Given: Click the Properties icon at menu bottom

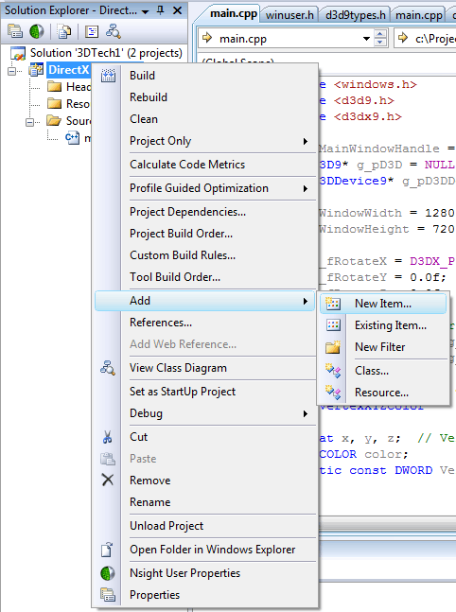Looking at the screenshot, I should coord(108,594).
